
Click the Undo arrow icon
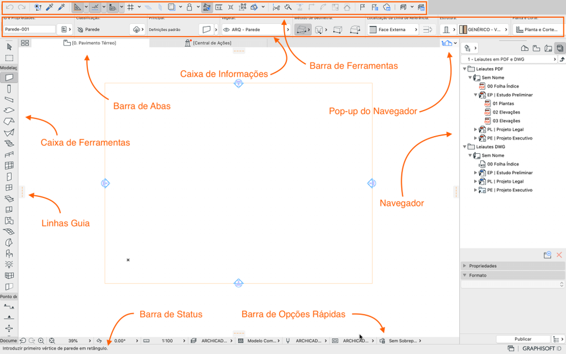(x=10, y=7)
